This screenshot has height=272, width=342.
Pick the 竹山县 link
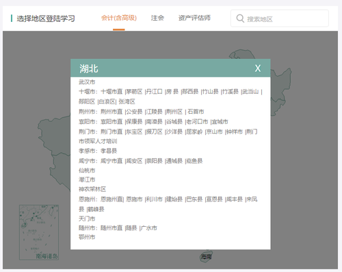211,92
